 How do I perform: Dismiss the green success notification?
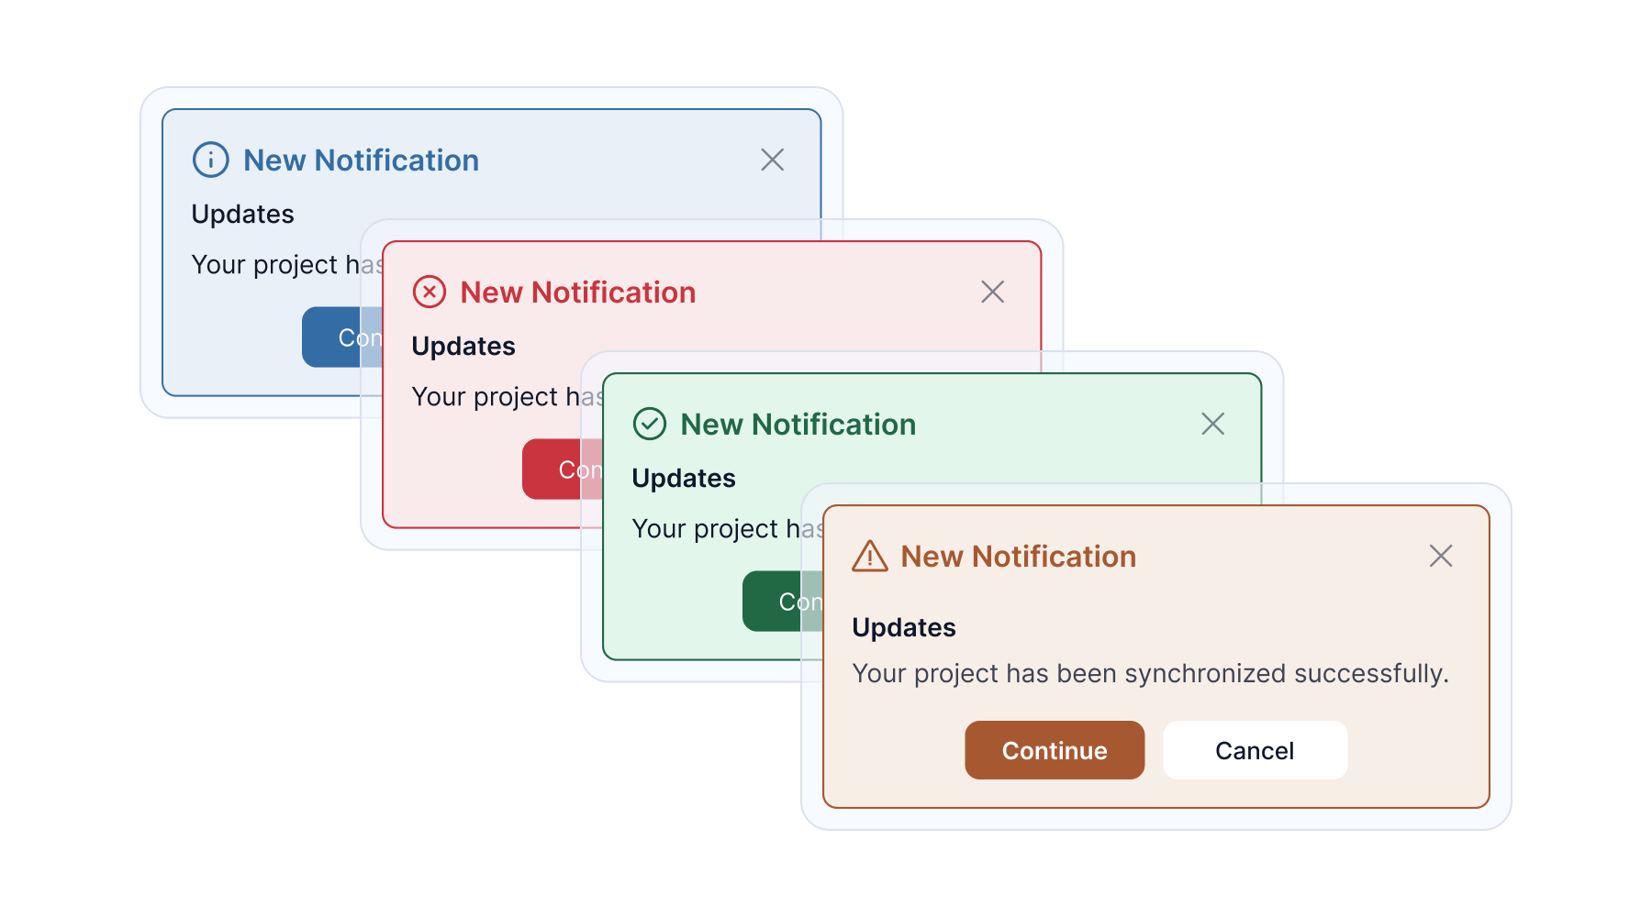click(x=1212, y=424)
